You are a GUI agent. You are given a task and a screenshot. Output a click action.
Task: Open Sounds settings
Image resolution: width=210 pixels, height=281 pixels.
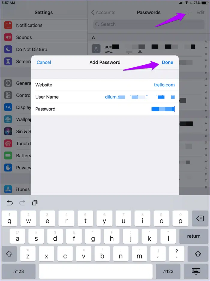[24, 37]
